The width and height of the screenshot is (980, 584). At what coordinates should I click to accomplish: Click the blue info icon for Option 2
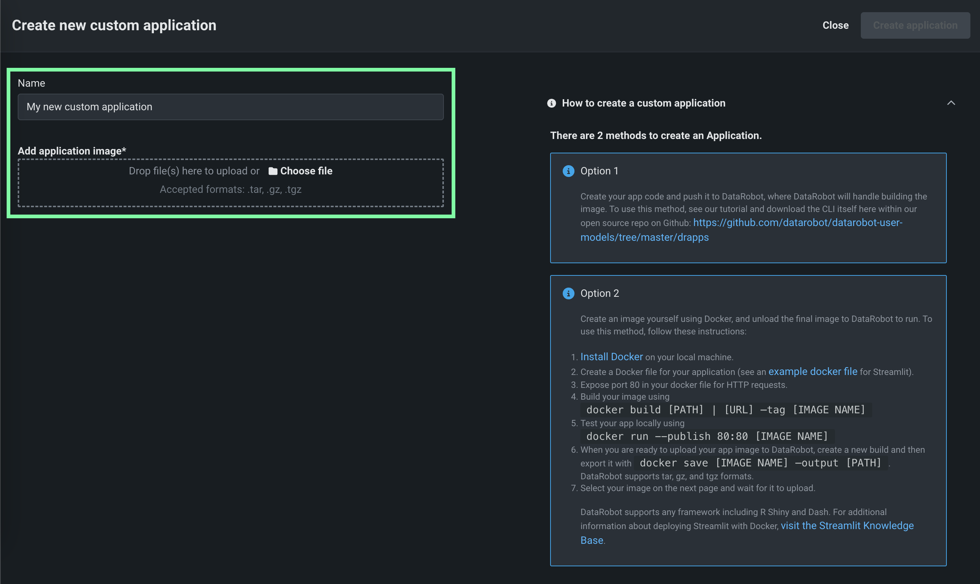(x=568, y=293)
